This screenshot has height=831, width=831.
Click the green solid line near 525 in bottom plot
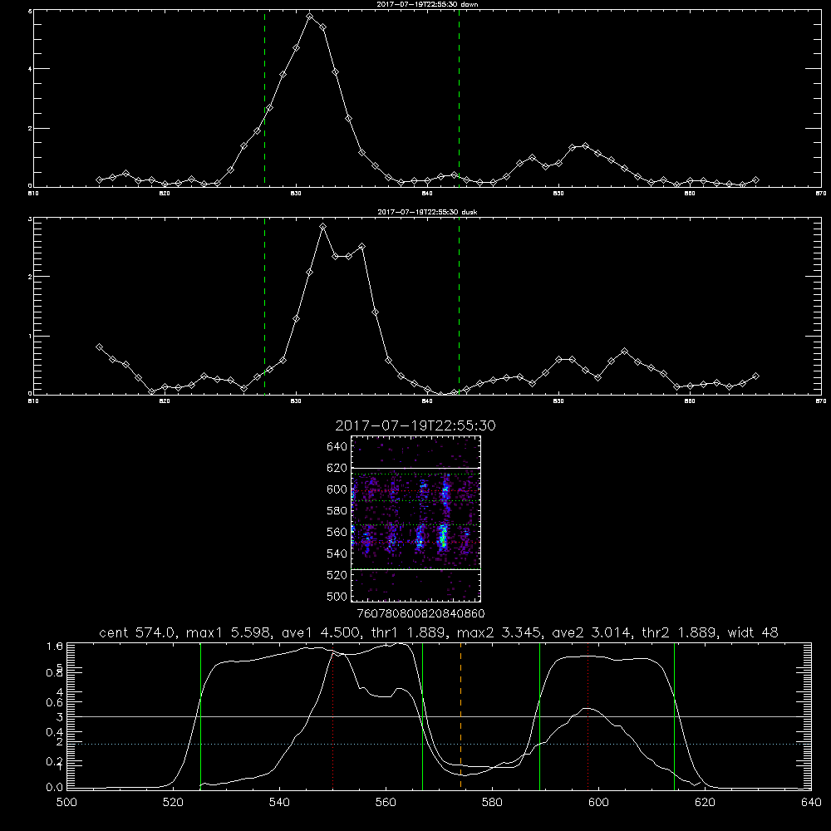[x=200, y=715]
